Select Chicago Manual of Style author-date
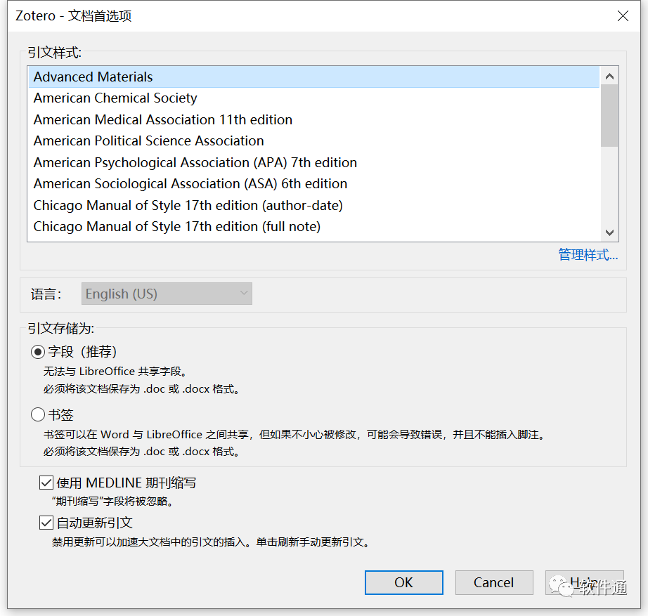Viewport: 648px width, 616px height. [x=313, y=205]
